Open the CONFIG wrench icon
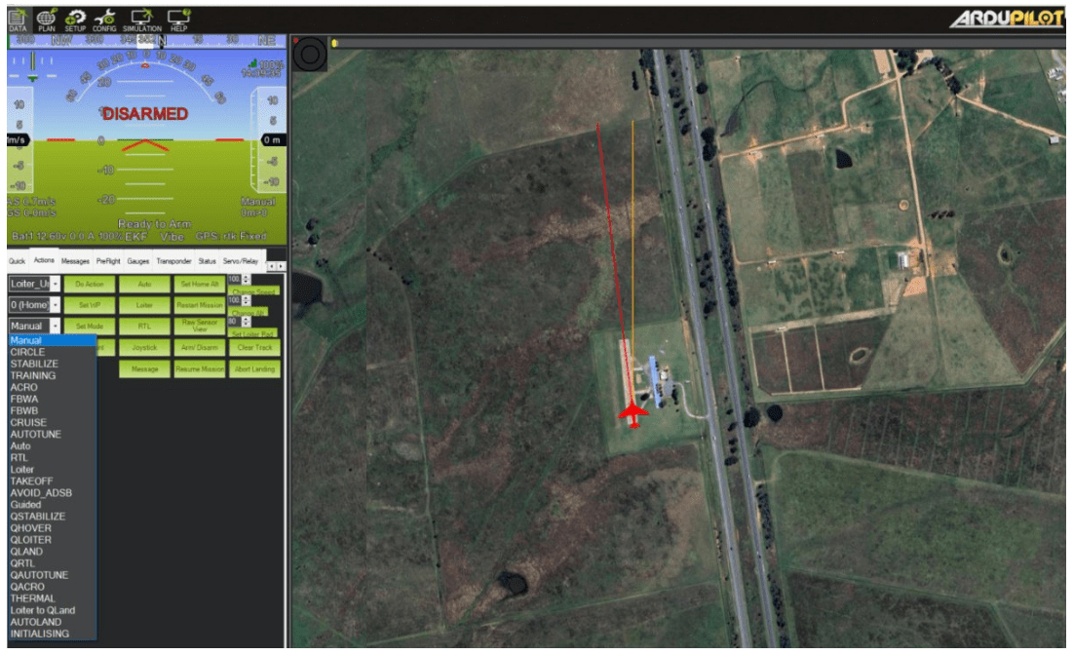The image size is (1073, 655). click(x=104, y=19)
